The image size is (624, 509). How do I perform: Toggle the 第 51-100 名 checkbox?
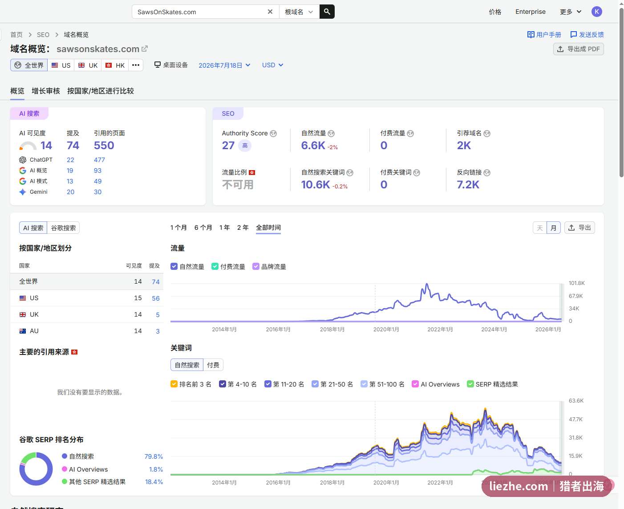(364, 384)
